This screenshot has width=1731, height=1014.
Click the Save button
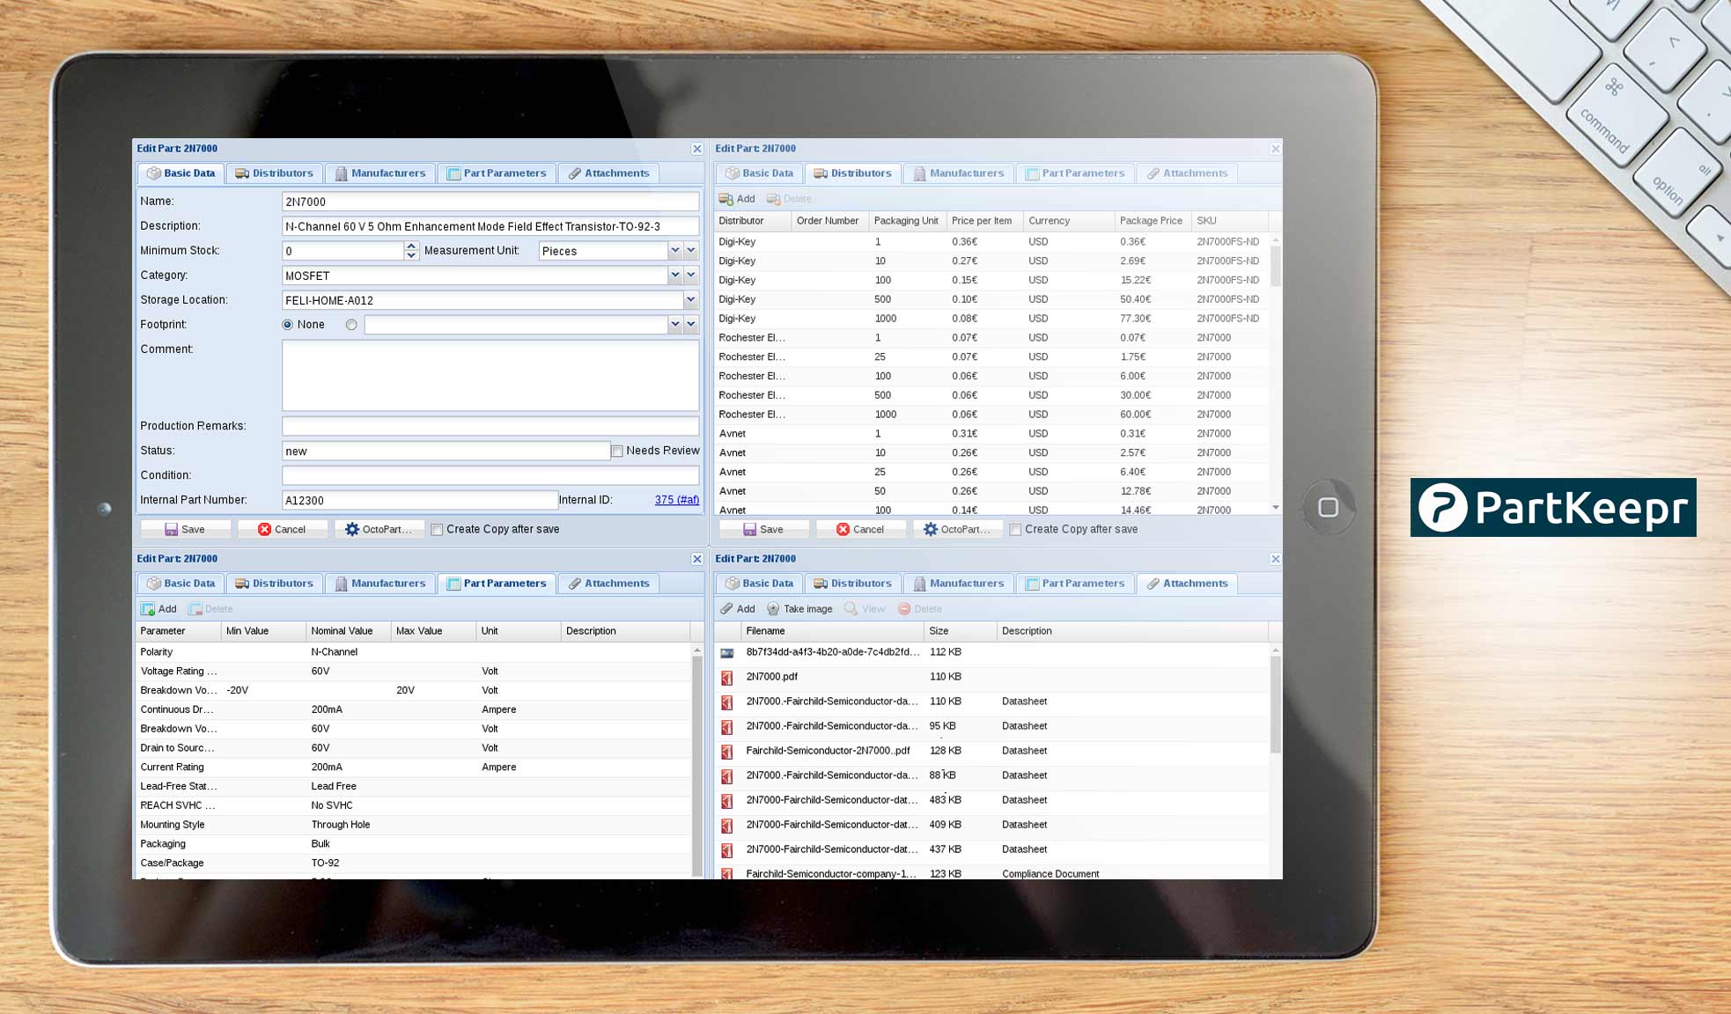coord(185,528)
